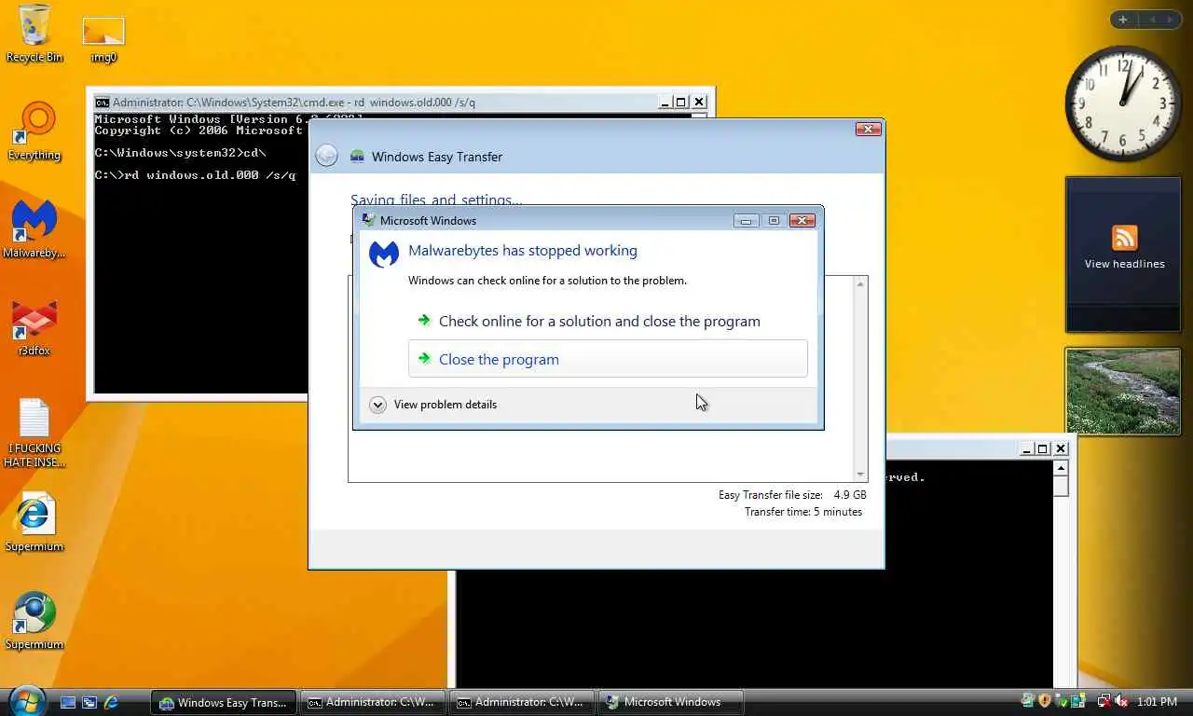Choose Close the program
This screenshot has width=1193, height=716.
pyautogui.click(x=608, y=359)
